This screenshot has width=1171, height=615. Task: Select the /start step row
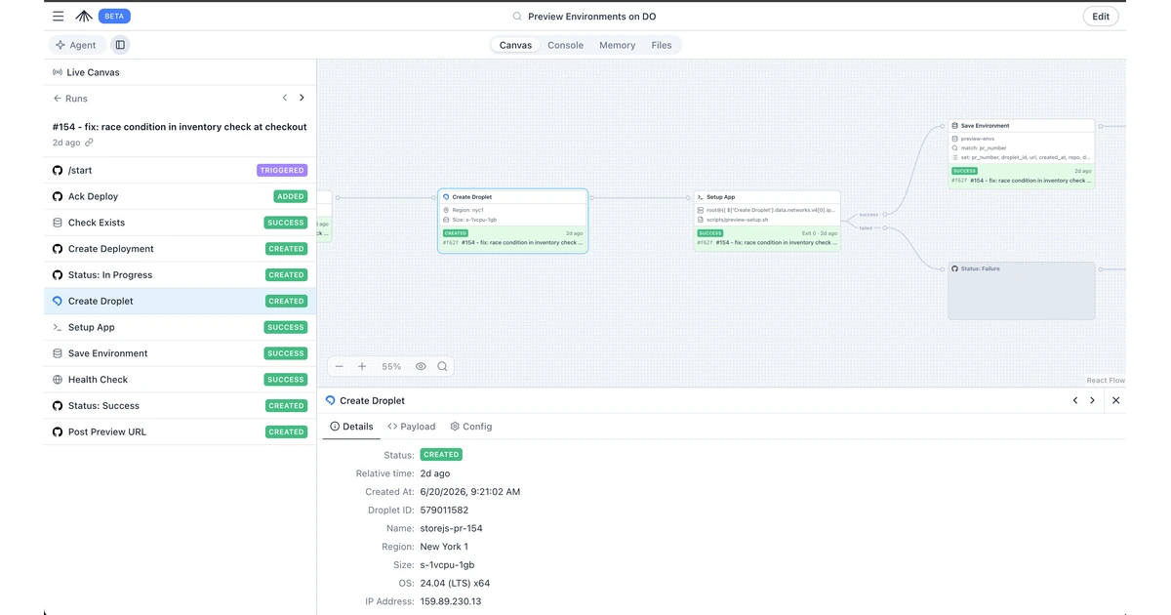[x=181, y=170]
